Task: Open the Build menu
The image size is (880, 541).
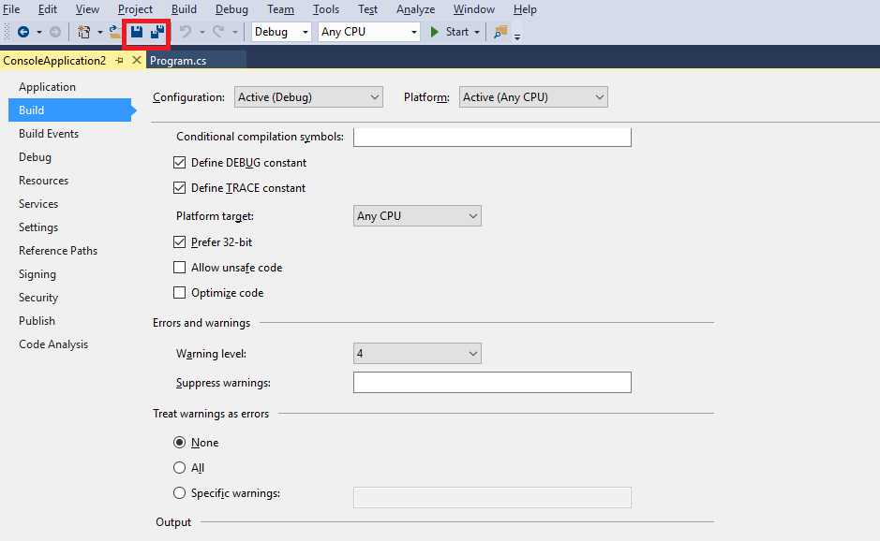Action: [184, 9]
